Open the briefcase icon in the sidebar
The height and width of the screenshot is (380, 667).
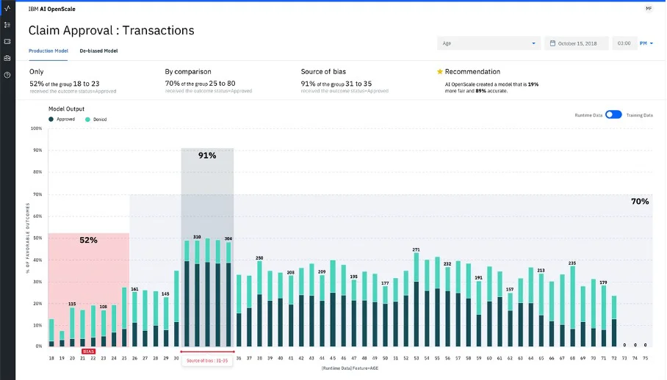pos(7,58)
